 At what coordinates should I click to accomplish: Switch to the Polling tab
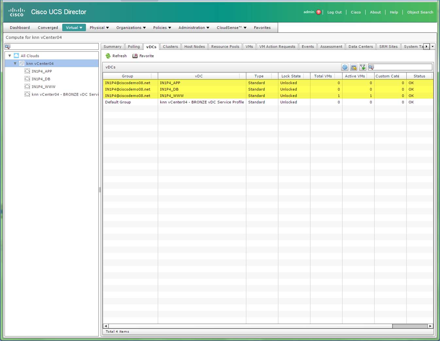coord(134,46)
